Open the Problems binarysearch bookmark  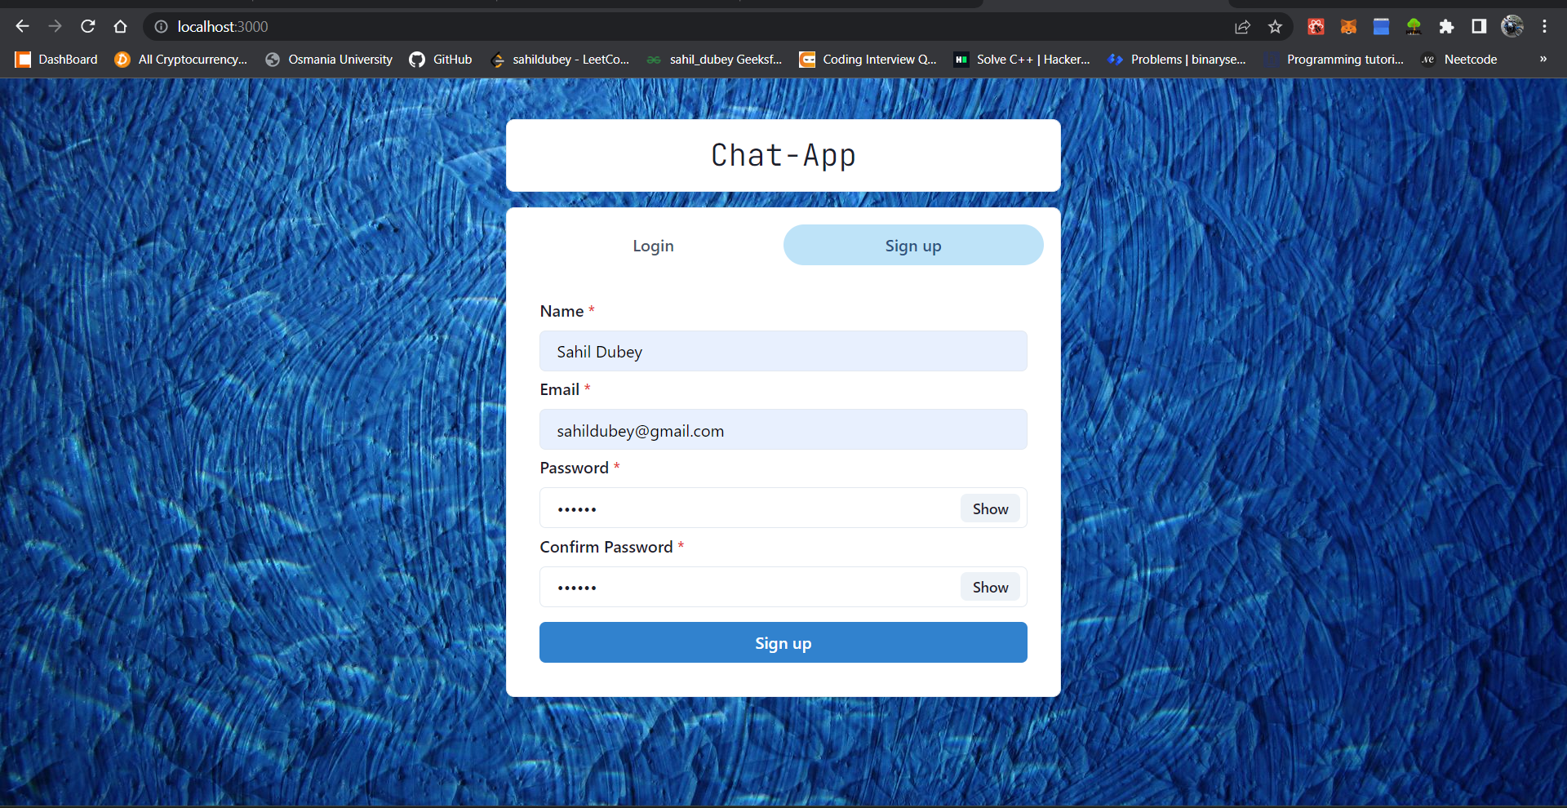pos(1177,60)
